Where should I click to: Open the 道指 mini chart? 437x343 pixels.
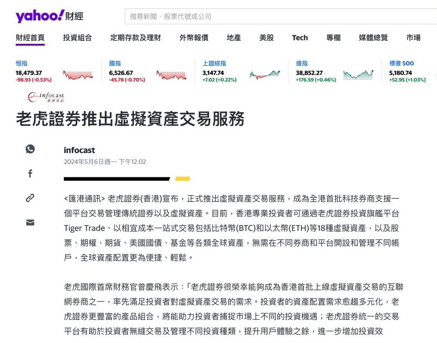(358, 76)
